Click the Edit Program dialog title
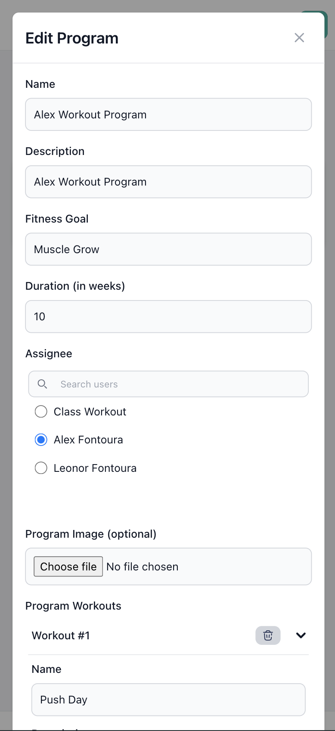The image size is (335, 731). 71,38
